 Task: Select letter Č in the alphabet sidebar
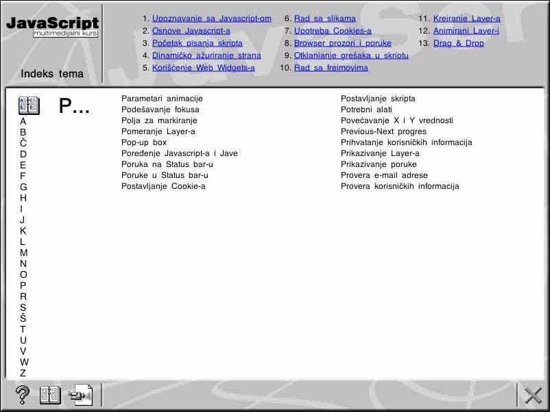23,144
